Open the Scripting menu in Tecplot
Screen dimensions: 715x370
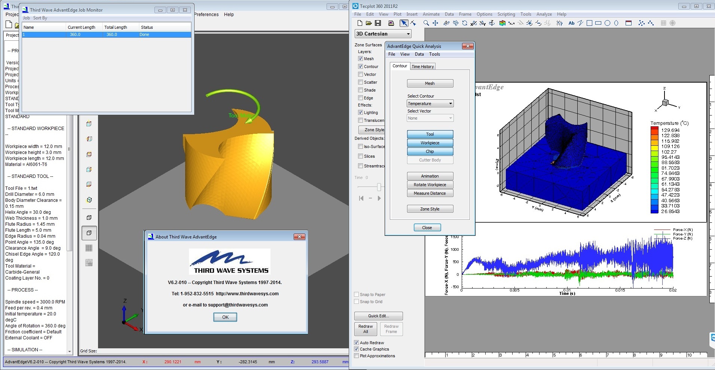[506, 14]
